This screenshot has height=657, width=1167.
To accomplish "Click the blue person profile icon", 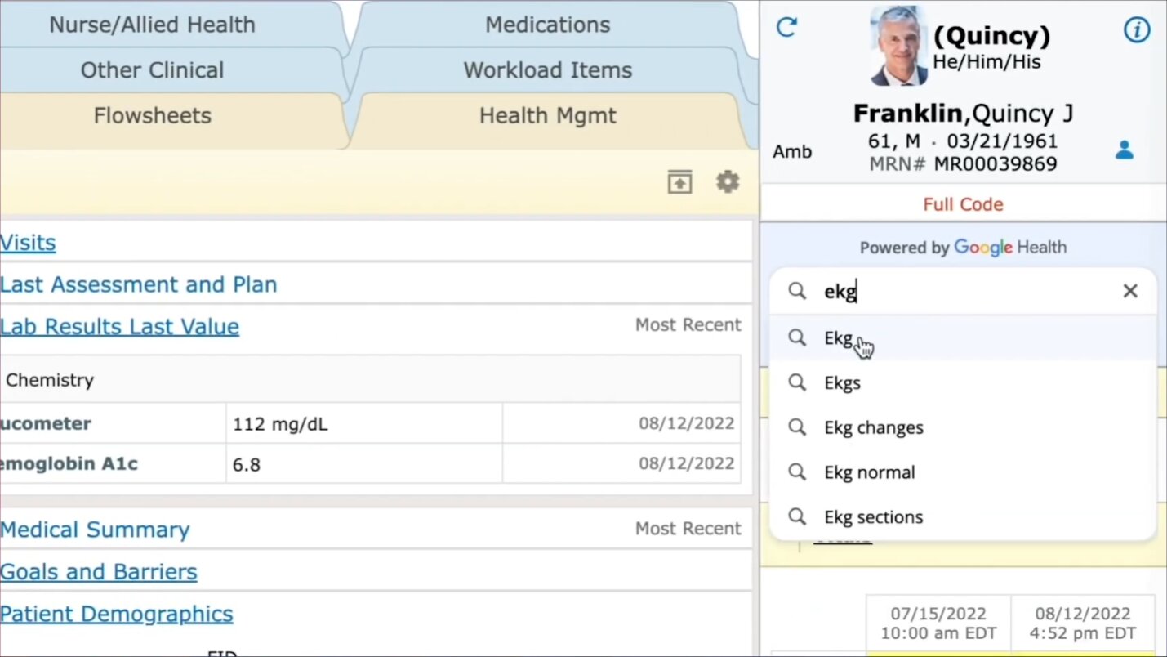I will (1125, 150).
